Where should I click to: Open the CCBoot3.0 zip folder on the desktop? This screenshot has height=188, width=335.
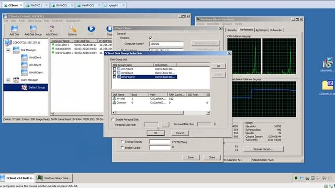(x=328, y=85)
